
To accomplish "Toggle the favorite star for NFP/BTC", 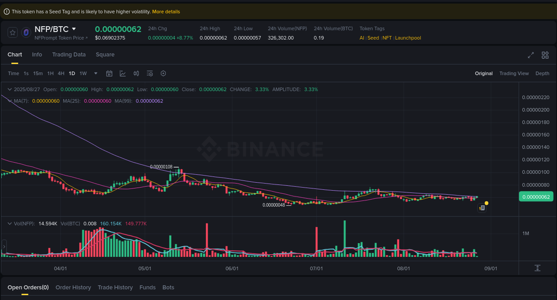I will point(12,32).
